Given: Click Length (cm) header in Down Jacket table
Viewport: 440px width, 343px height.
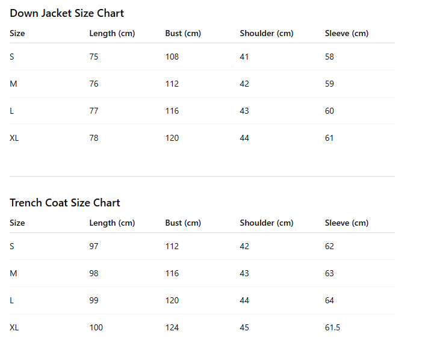Looking at the screenshot, I should 112,33.
